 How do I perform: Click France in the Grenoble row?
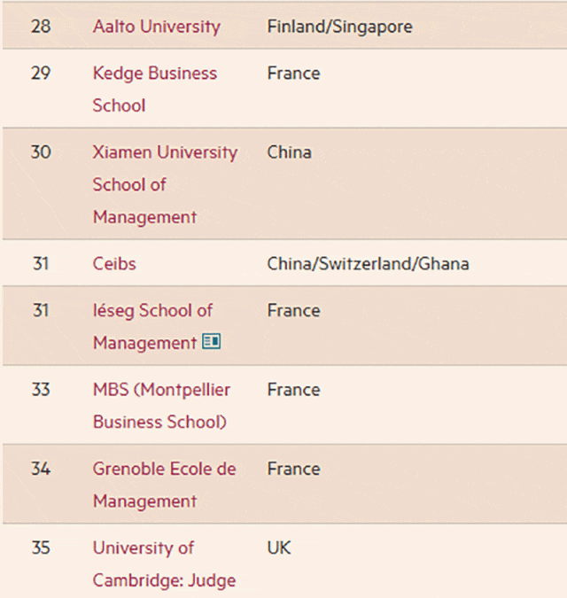293,469
